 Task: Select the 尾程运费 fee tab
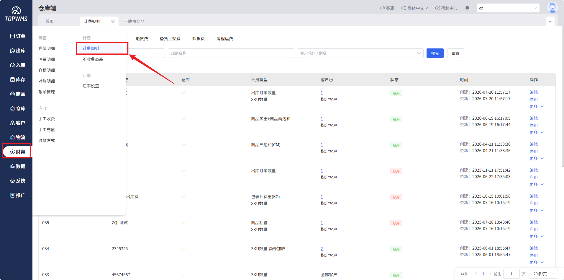(225, 39)
